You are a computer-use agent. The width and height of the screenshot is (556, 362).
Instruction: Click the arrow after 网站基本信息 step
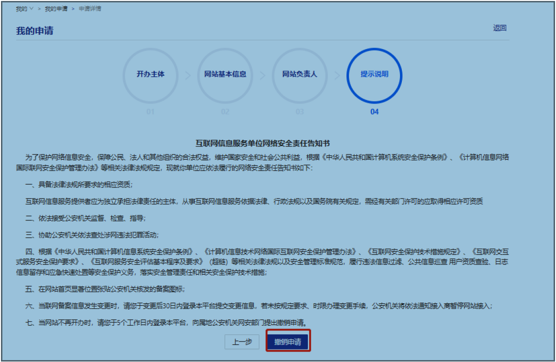click(262, 75)
